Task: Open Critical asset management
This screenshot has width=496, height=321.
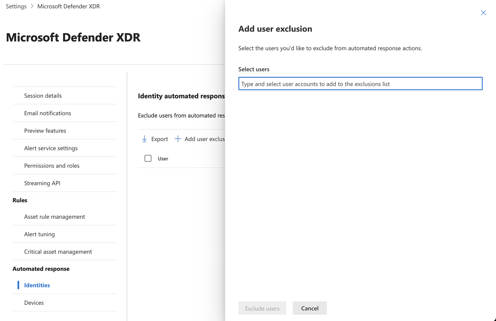Action: [64, 252]
